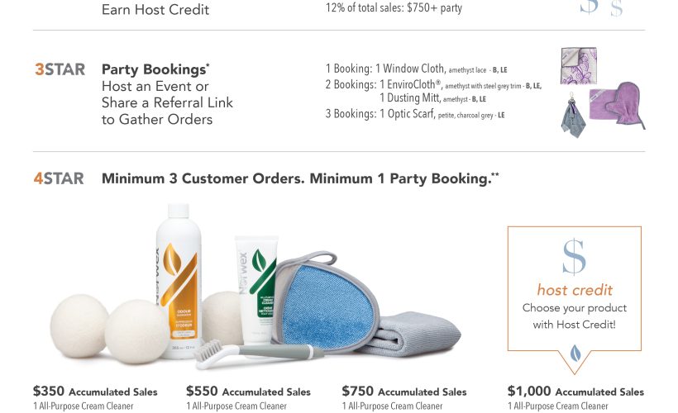The width and height of the screenshot is (678, 413).
Task: Click the Party Bookings heading
Action: pyautogui.click(x=155, y=69)
